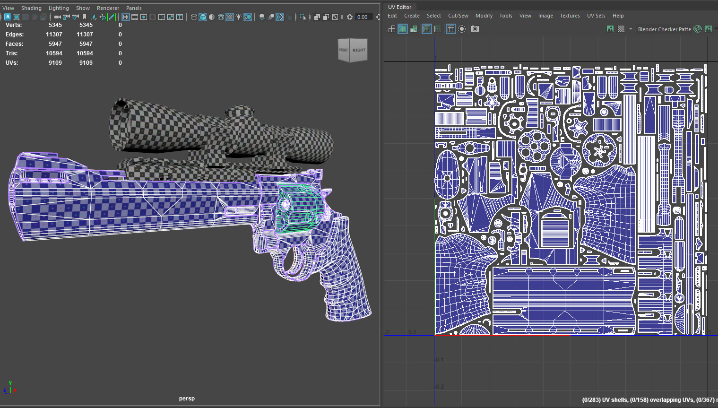
Task: Open the UV Editor Edit menu
Action: tap(392, 16)
